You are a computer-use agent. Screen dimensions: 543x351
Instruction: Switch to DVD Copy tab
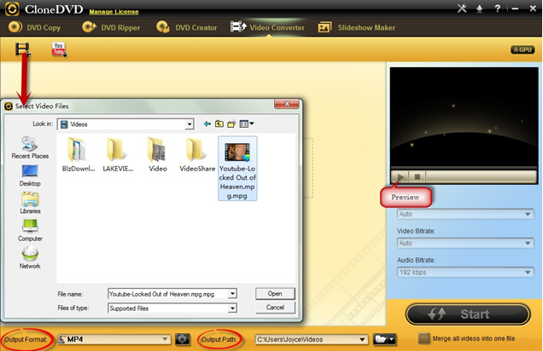[x=34, y=27]
